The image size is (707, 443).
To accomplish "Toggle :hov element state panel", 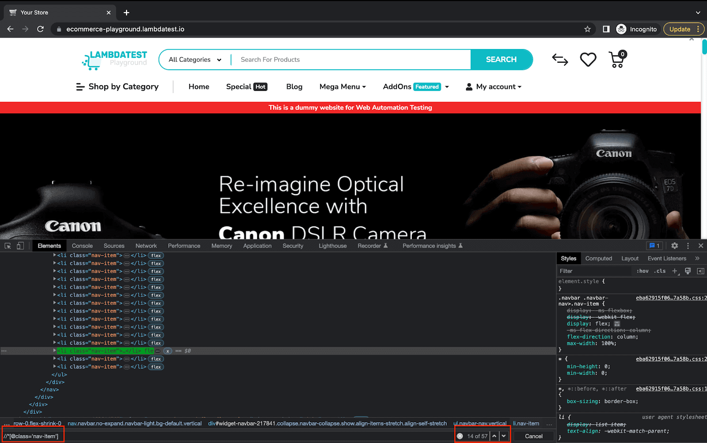I will click(x=642, y=271).
